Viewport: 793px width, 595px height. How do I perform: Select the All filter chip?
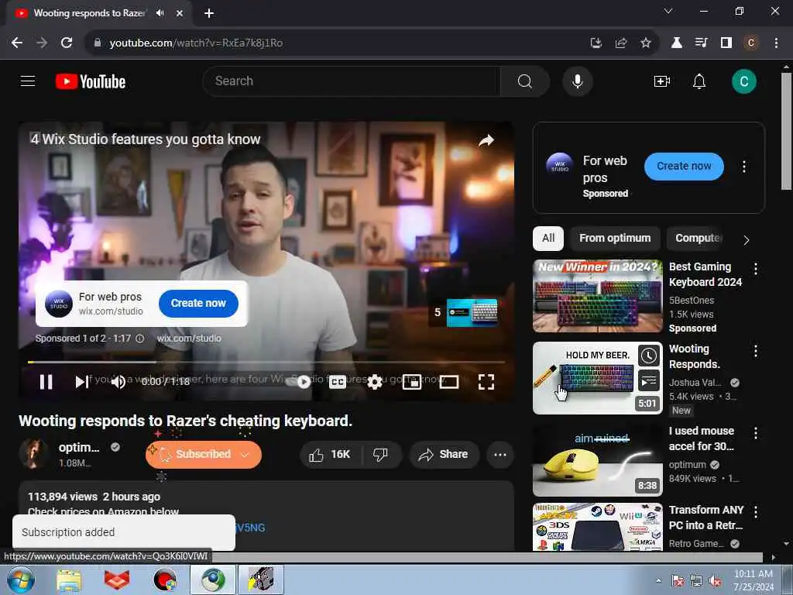coord(548,239)
